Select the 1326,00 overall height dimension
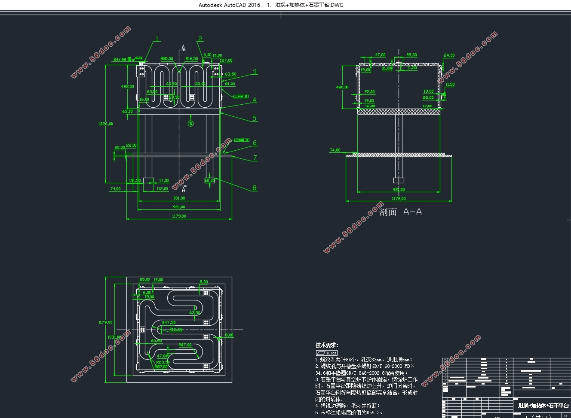The height and width of the screenshot is (418, 571). [x=106, y=124]
